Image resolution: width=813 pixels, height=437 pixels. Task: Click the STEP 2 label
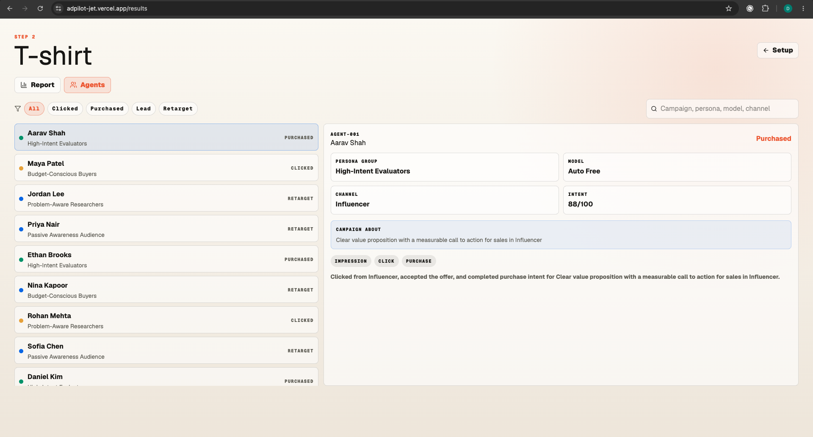click(25, 37)
